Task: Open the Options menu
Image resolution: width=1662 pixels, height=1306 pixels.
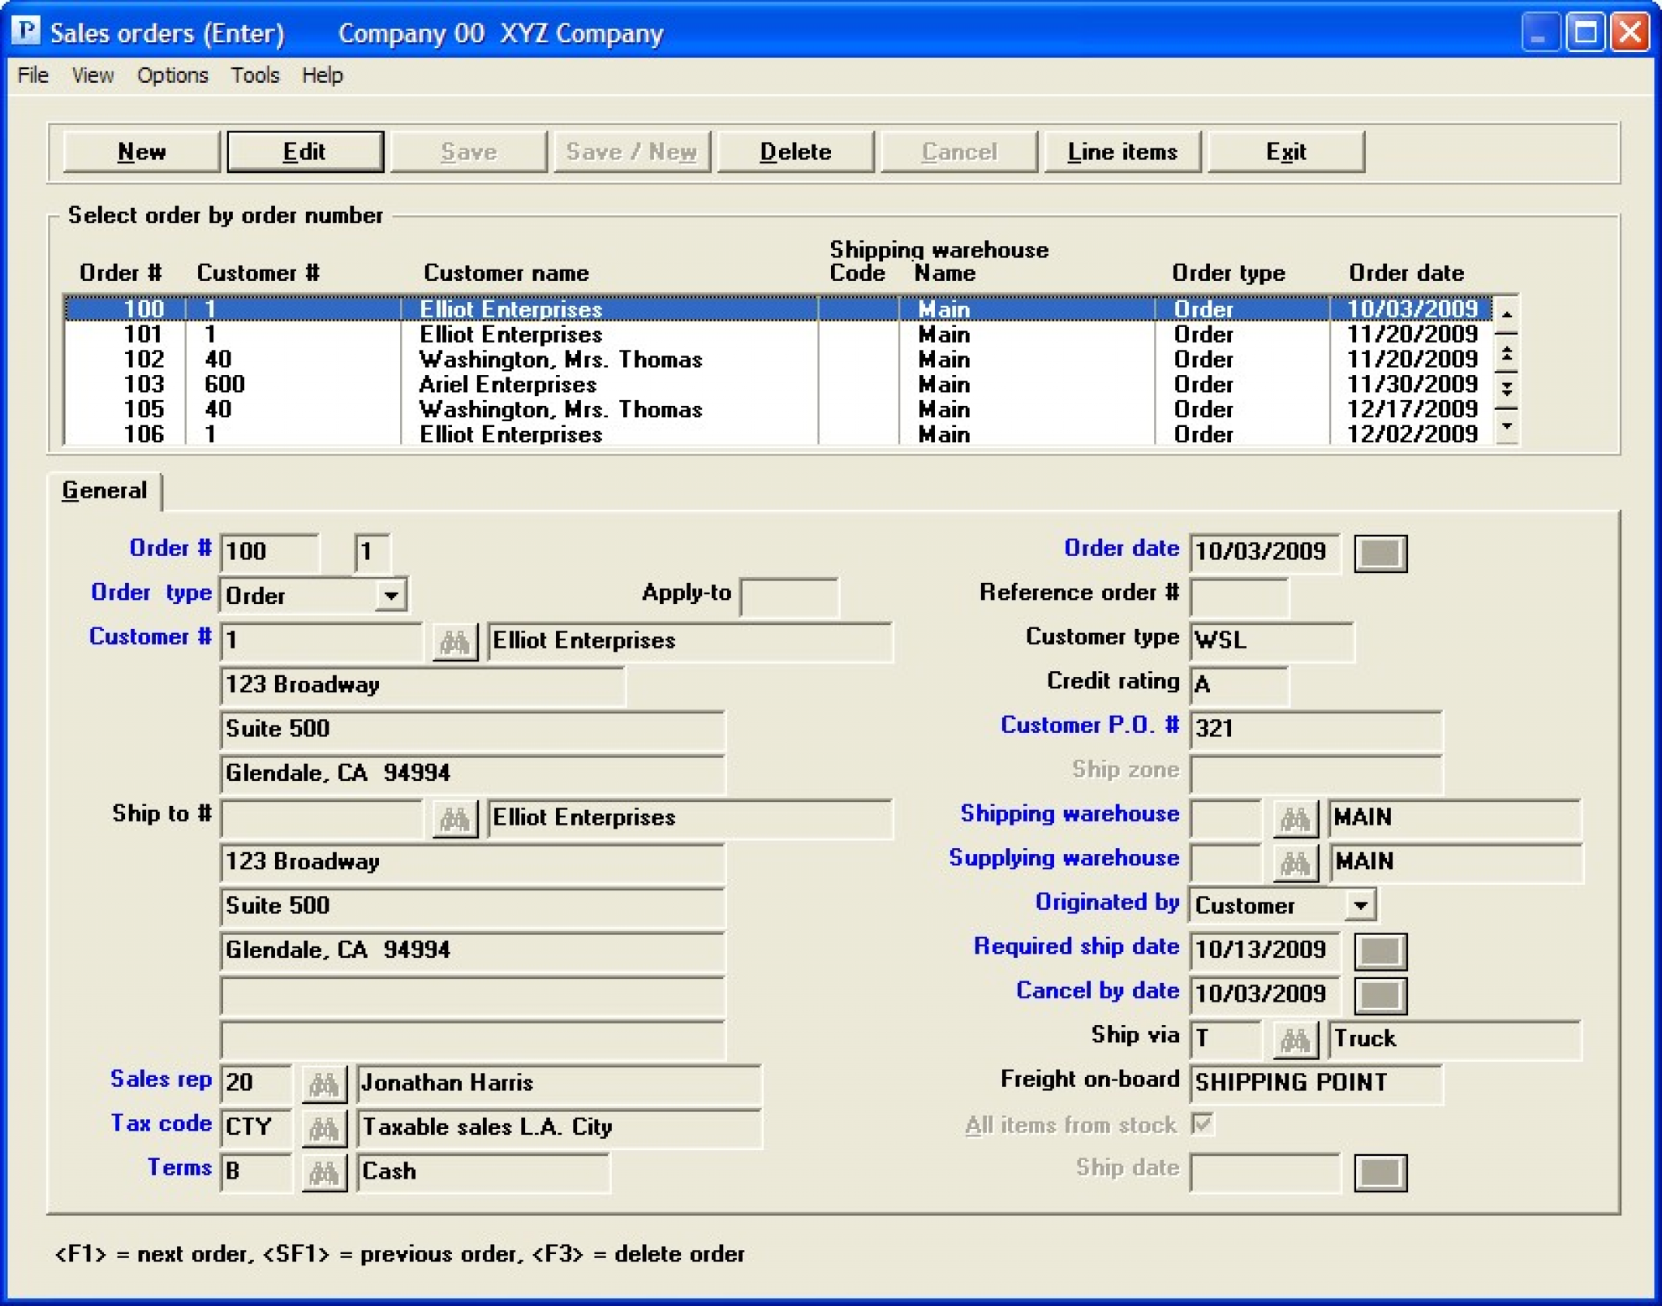Action: [172, 75]
